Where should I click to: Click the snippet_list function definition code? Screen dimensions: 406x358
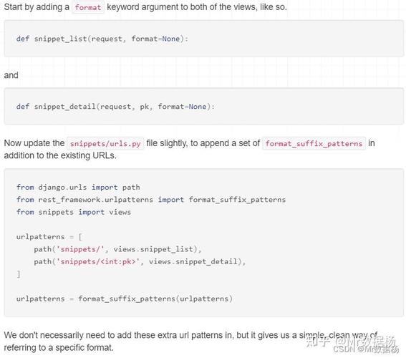pyautogui.click(x=102, y=39)
